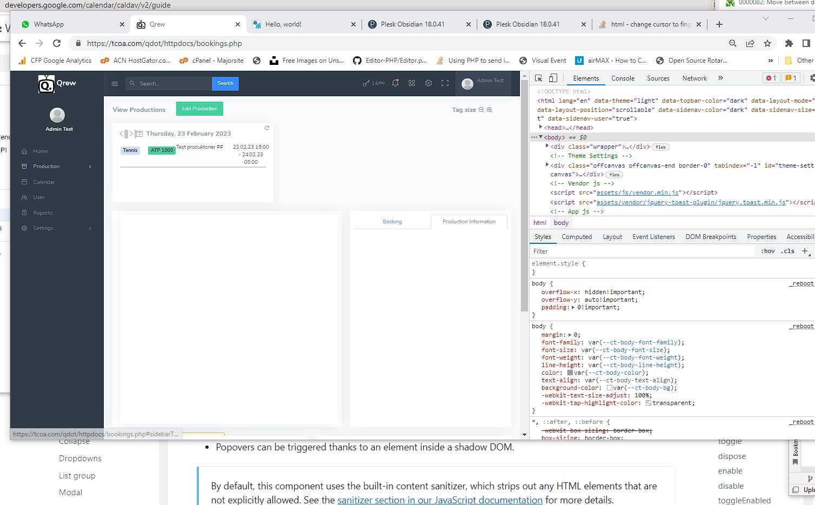Open the vendor.min.js script link
The image size is (815, 505).
click(637, 192)
